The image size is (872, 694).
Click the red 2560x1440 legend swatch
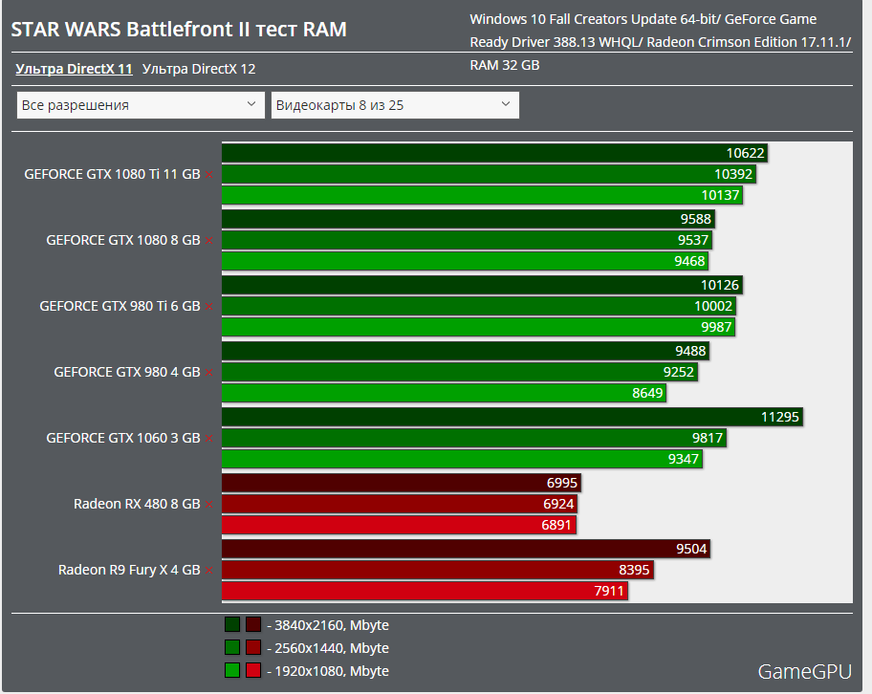pyautogui.click(x=253, y=647)
